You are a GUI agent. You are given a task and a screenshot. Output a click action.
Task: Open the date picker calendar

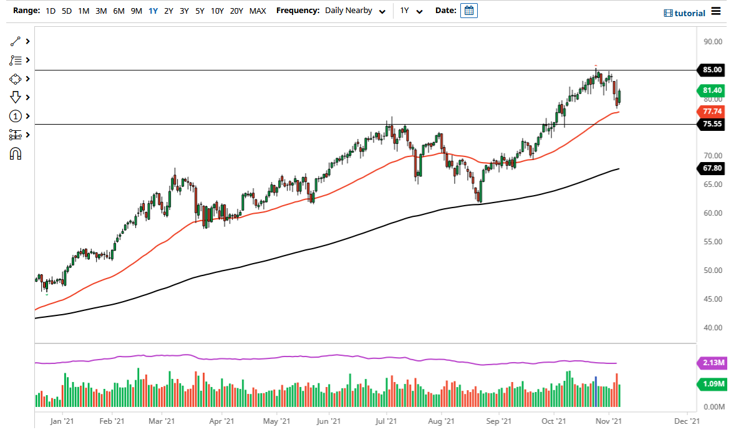pyautogui.click(x=468, y=11)
